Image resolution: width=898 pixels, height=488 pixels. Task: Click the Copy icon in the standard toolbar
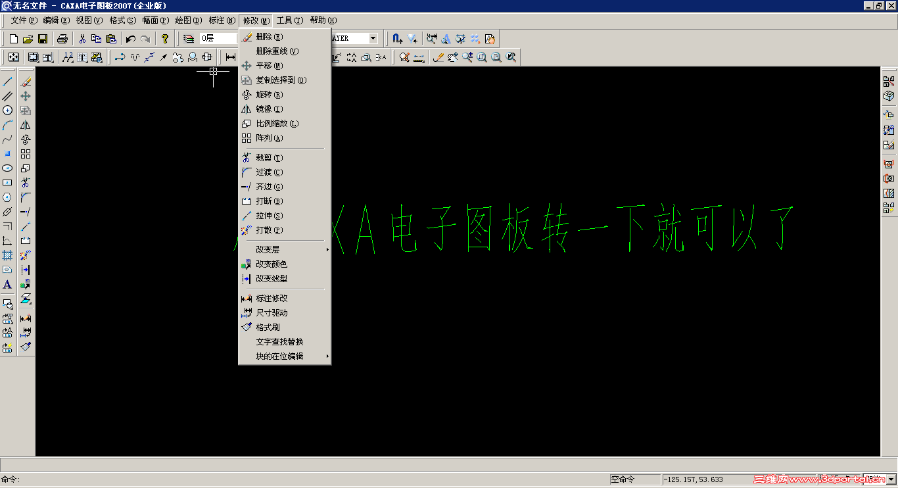[97, 39]
